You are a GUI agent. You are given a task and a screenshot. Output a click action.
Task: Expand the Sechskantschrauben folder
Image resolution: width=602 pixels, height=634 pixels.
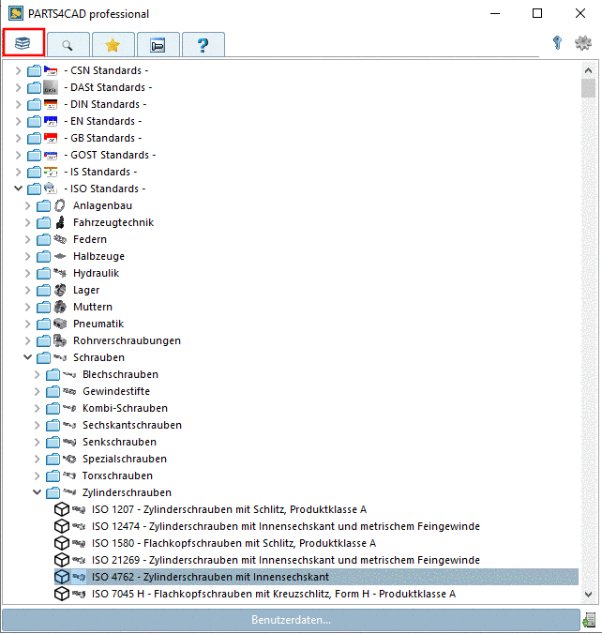(x=37, y=426)
